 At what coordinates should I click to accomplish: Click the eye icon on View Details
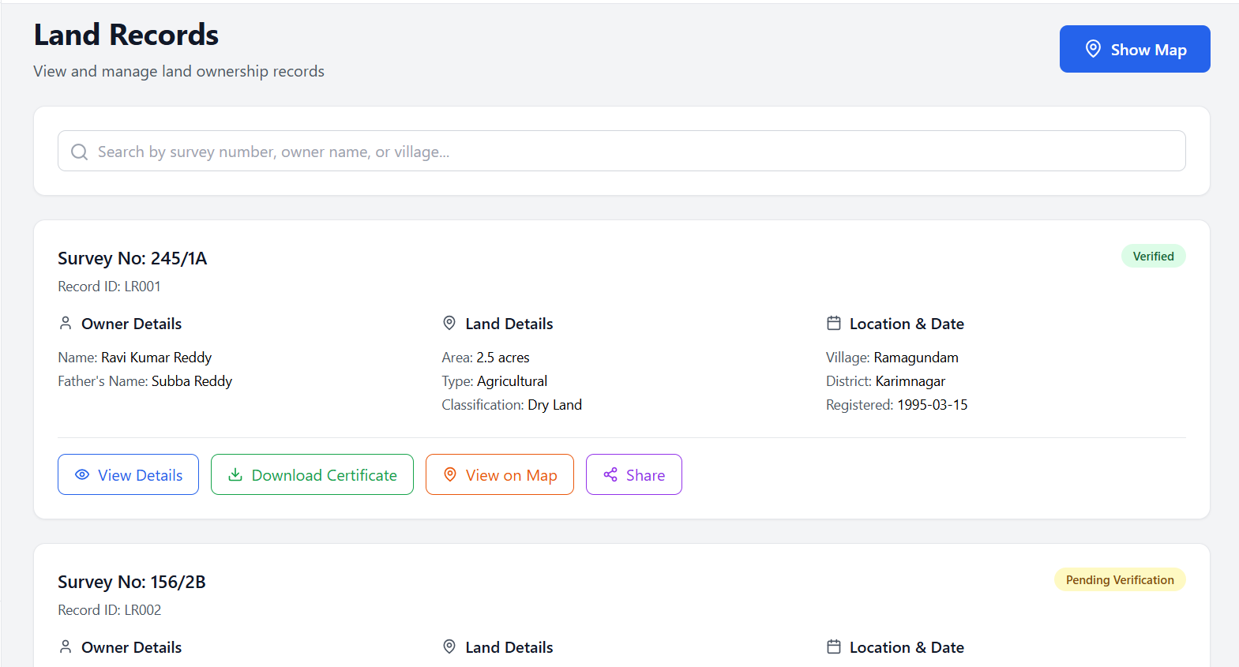tap(82, 474)
